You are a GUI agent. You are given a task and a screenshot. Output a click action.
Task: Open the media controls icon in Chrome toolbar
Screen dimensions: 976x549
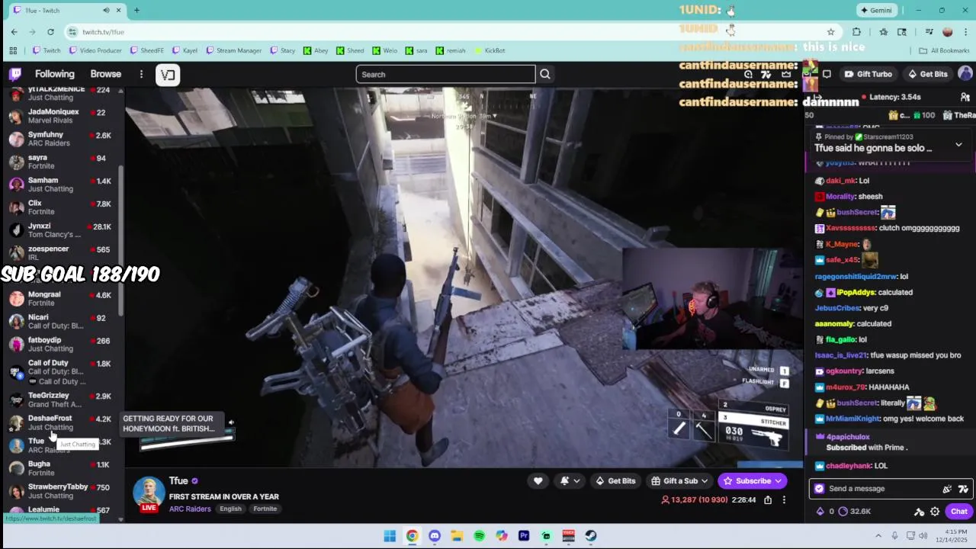coord(929,31)
